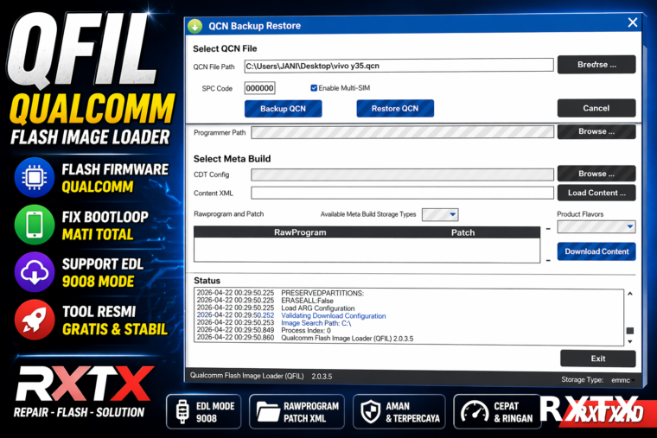Click the Patch column header
Screen dimensions: 657x438
[463, 232]
